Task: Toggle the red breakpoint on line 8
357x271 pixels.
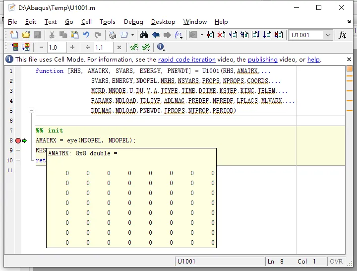Action: coord(18,140)
